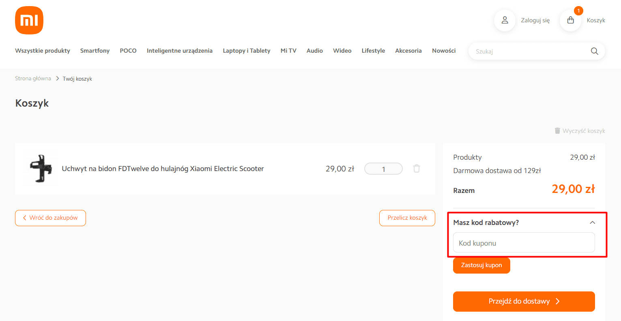621x321 pixels.
Task: Click the Przelicz koszyk button
Action: click(x=407, y=218)
